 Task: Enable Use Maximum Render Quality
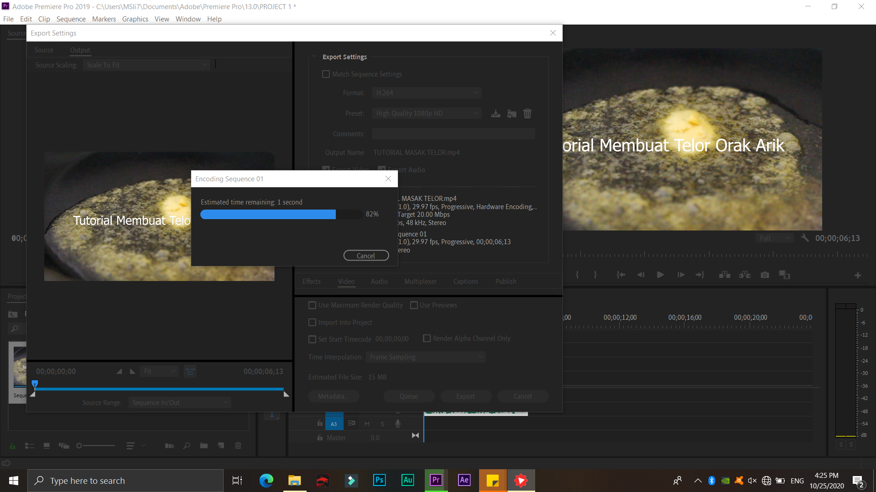(x=313, y=305)
